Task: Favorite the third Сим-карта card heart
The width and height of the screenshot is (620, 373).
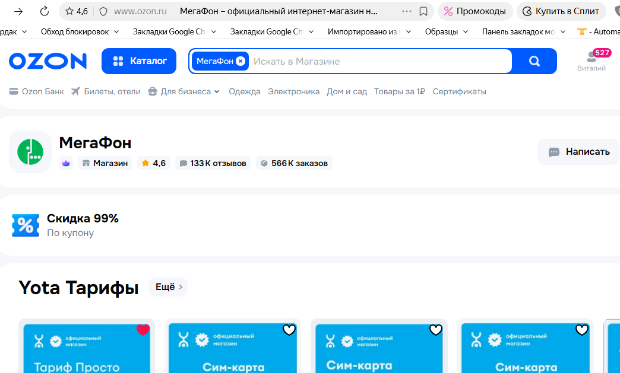Action: point(436,330)
